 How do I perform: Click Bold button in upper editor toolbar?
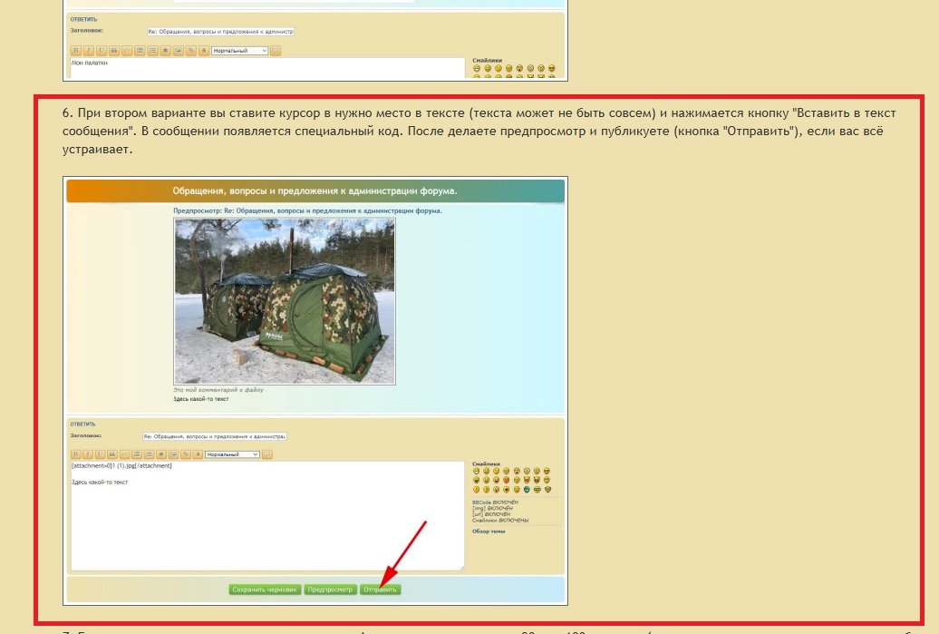point(76,51)
